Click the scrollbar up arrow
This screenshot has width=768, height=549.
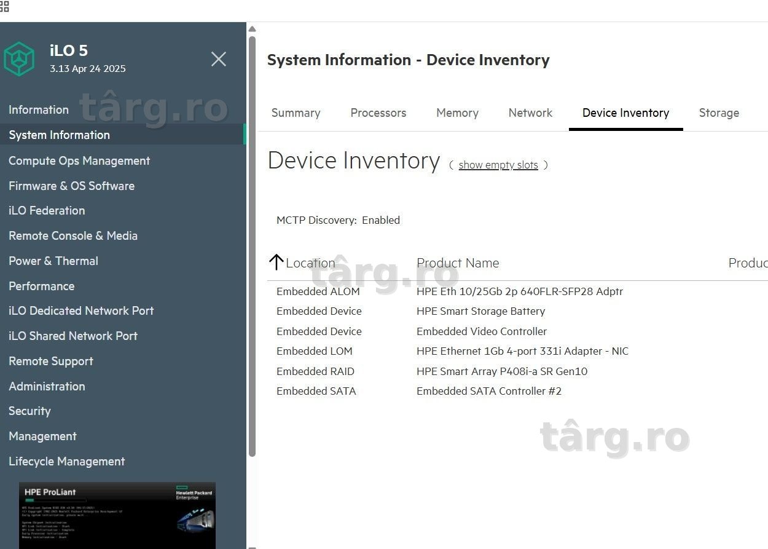252,29
